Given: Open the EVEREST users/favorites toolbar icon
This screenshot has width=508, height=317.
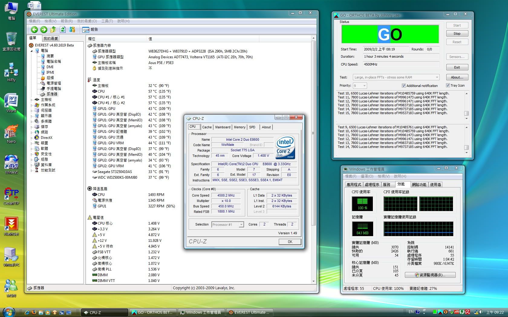Looking at the screenshot, I should (72, 29).
